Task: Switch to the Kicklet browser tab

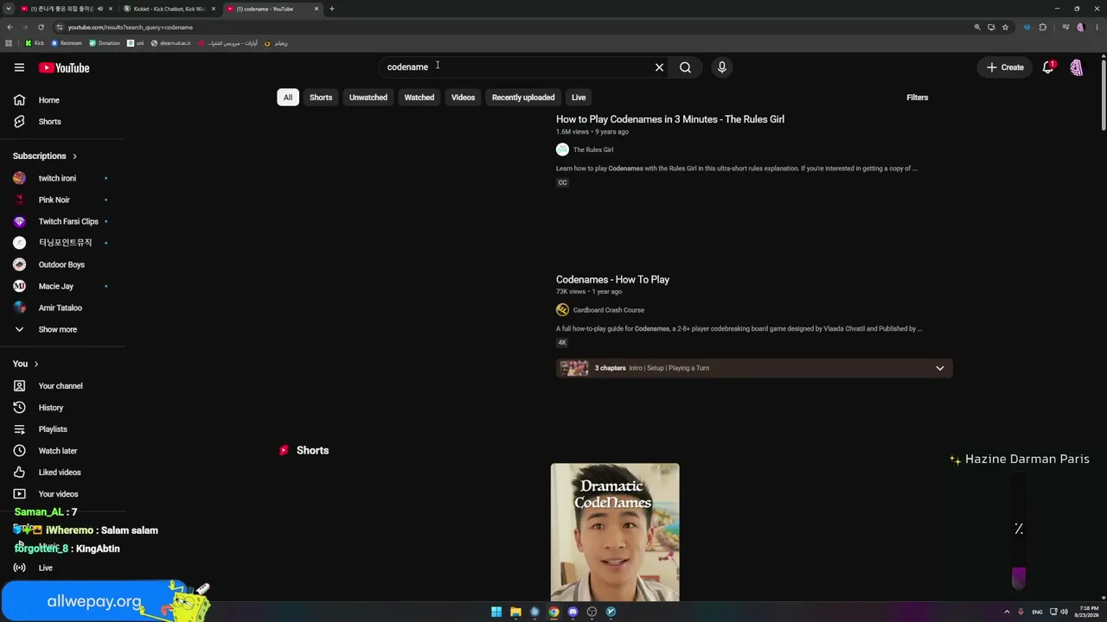Action: pyautogui.click(x=170, y=9)
